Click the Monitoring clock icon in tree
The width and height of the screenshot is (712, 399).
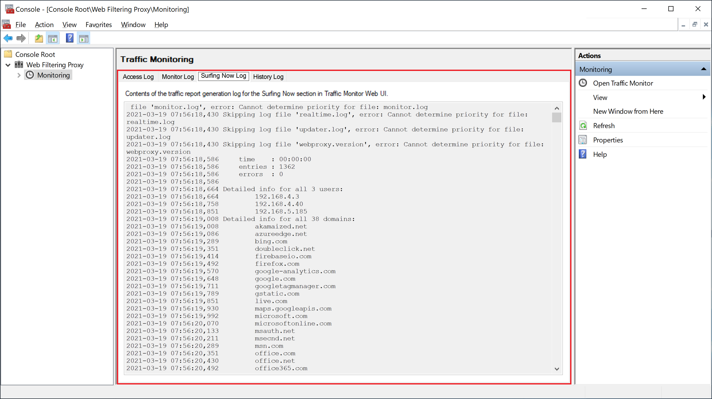tap(30, 75)
